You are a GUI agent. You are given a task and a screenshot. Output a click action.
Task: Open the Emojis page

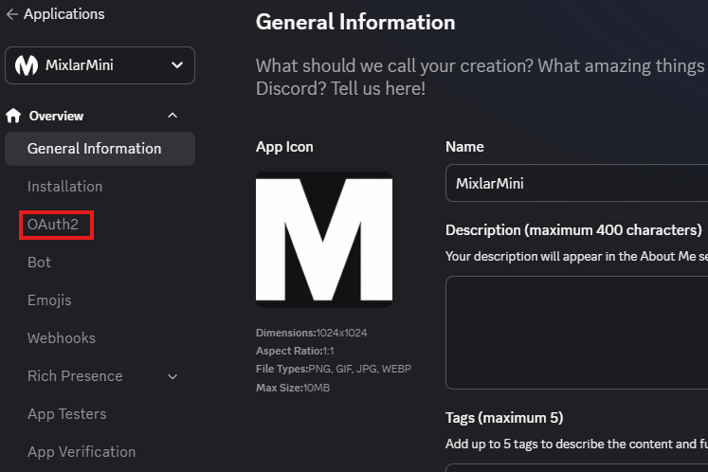pos(49,300)
